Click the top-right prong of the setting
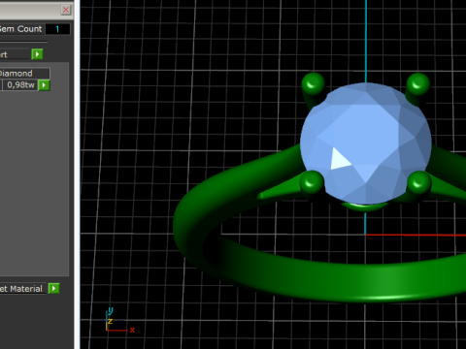 tap(418, 84)
